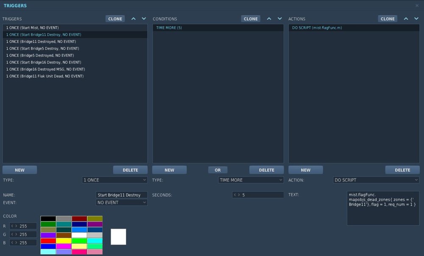Move the selected trigger up in the list
The width and height of the screenshot is (424, 256).
[x=133, y=19]
